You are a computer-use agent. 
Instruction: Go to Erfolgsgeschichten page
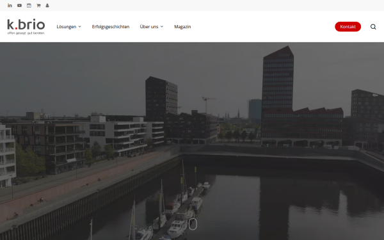click(111, 27)
